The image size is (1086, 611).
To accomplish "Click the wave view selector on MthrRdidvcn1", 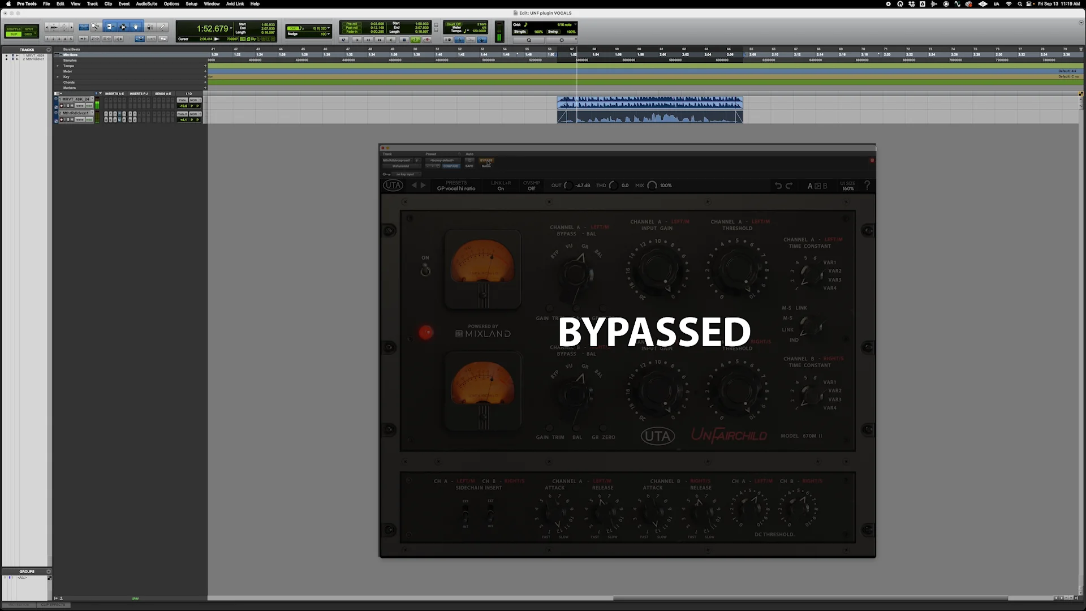I will 80,120.
